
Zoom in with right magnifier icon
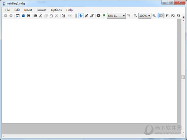pos(154,16)
